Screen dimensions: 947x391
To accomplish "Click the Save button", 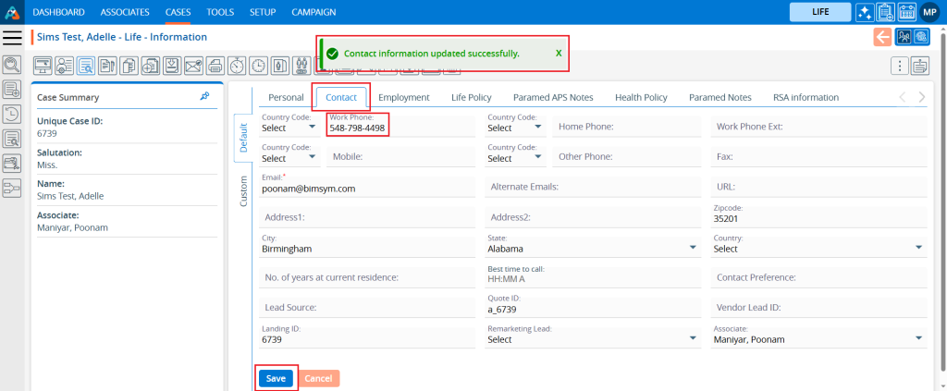I will [x=276, y=378].
